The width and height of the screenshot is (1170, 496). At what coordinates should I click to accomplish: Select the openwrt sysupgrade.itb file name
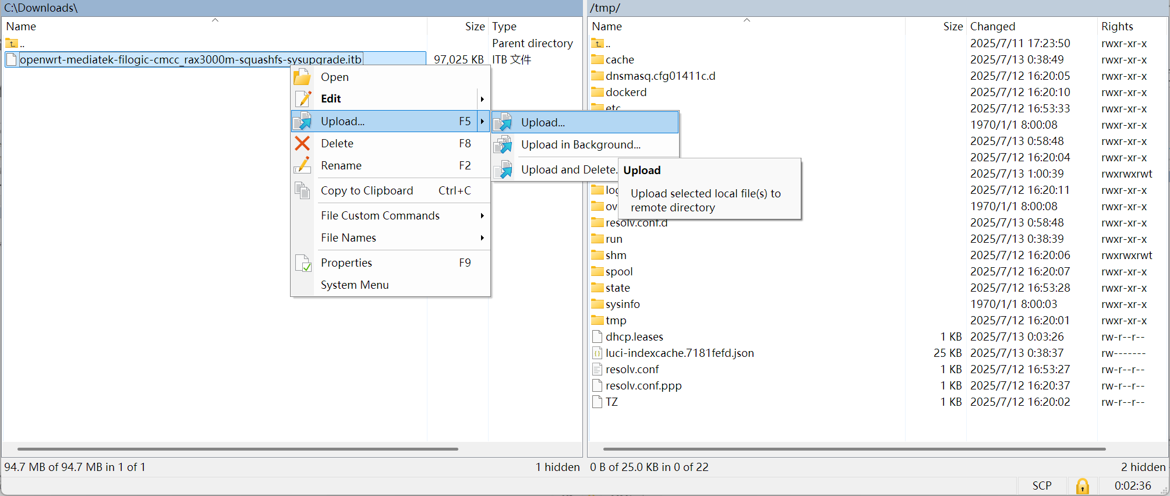coord(191,59)
